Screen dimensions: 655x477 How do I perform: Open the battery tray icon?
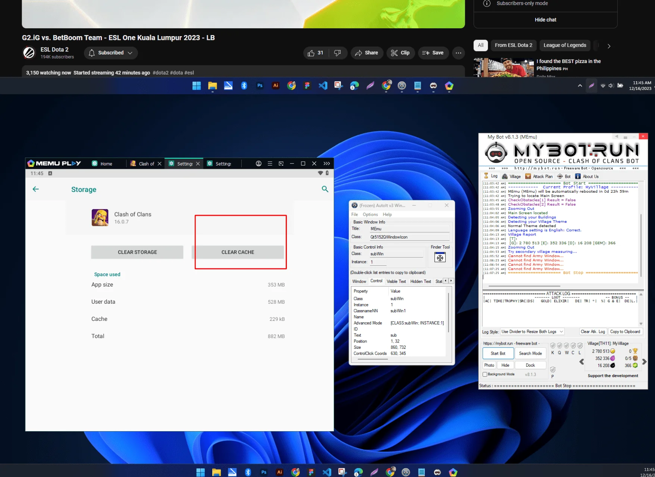620,86
